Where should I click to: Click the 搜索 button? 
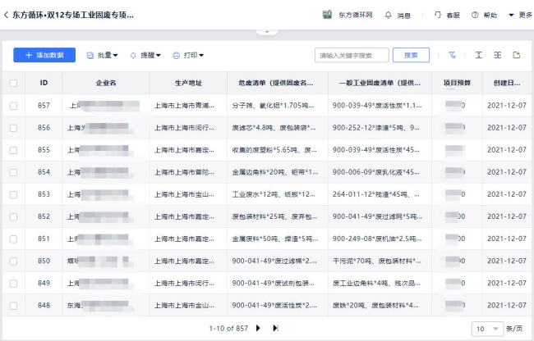(411, 56)
